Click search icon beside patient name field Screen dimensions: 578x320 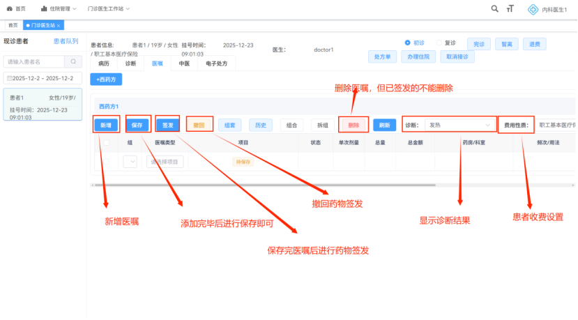pyautogui.click(x=73, y=61)
